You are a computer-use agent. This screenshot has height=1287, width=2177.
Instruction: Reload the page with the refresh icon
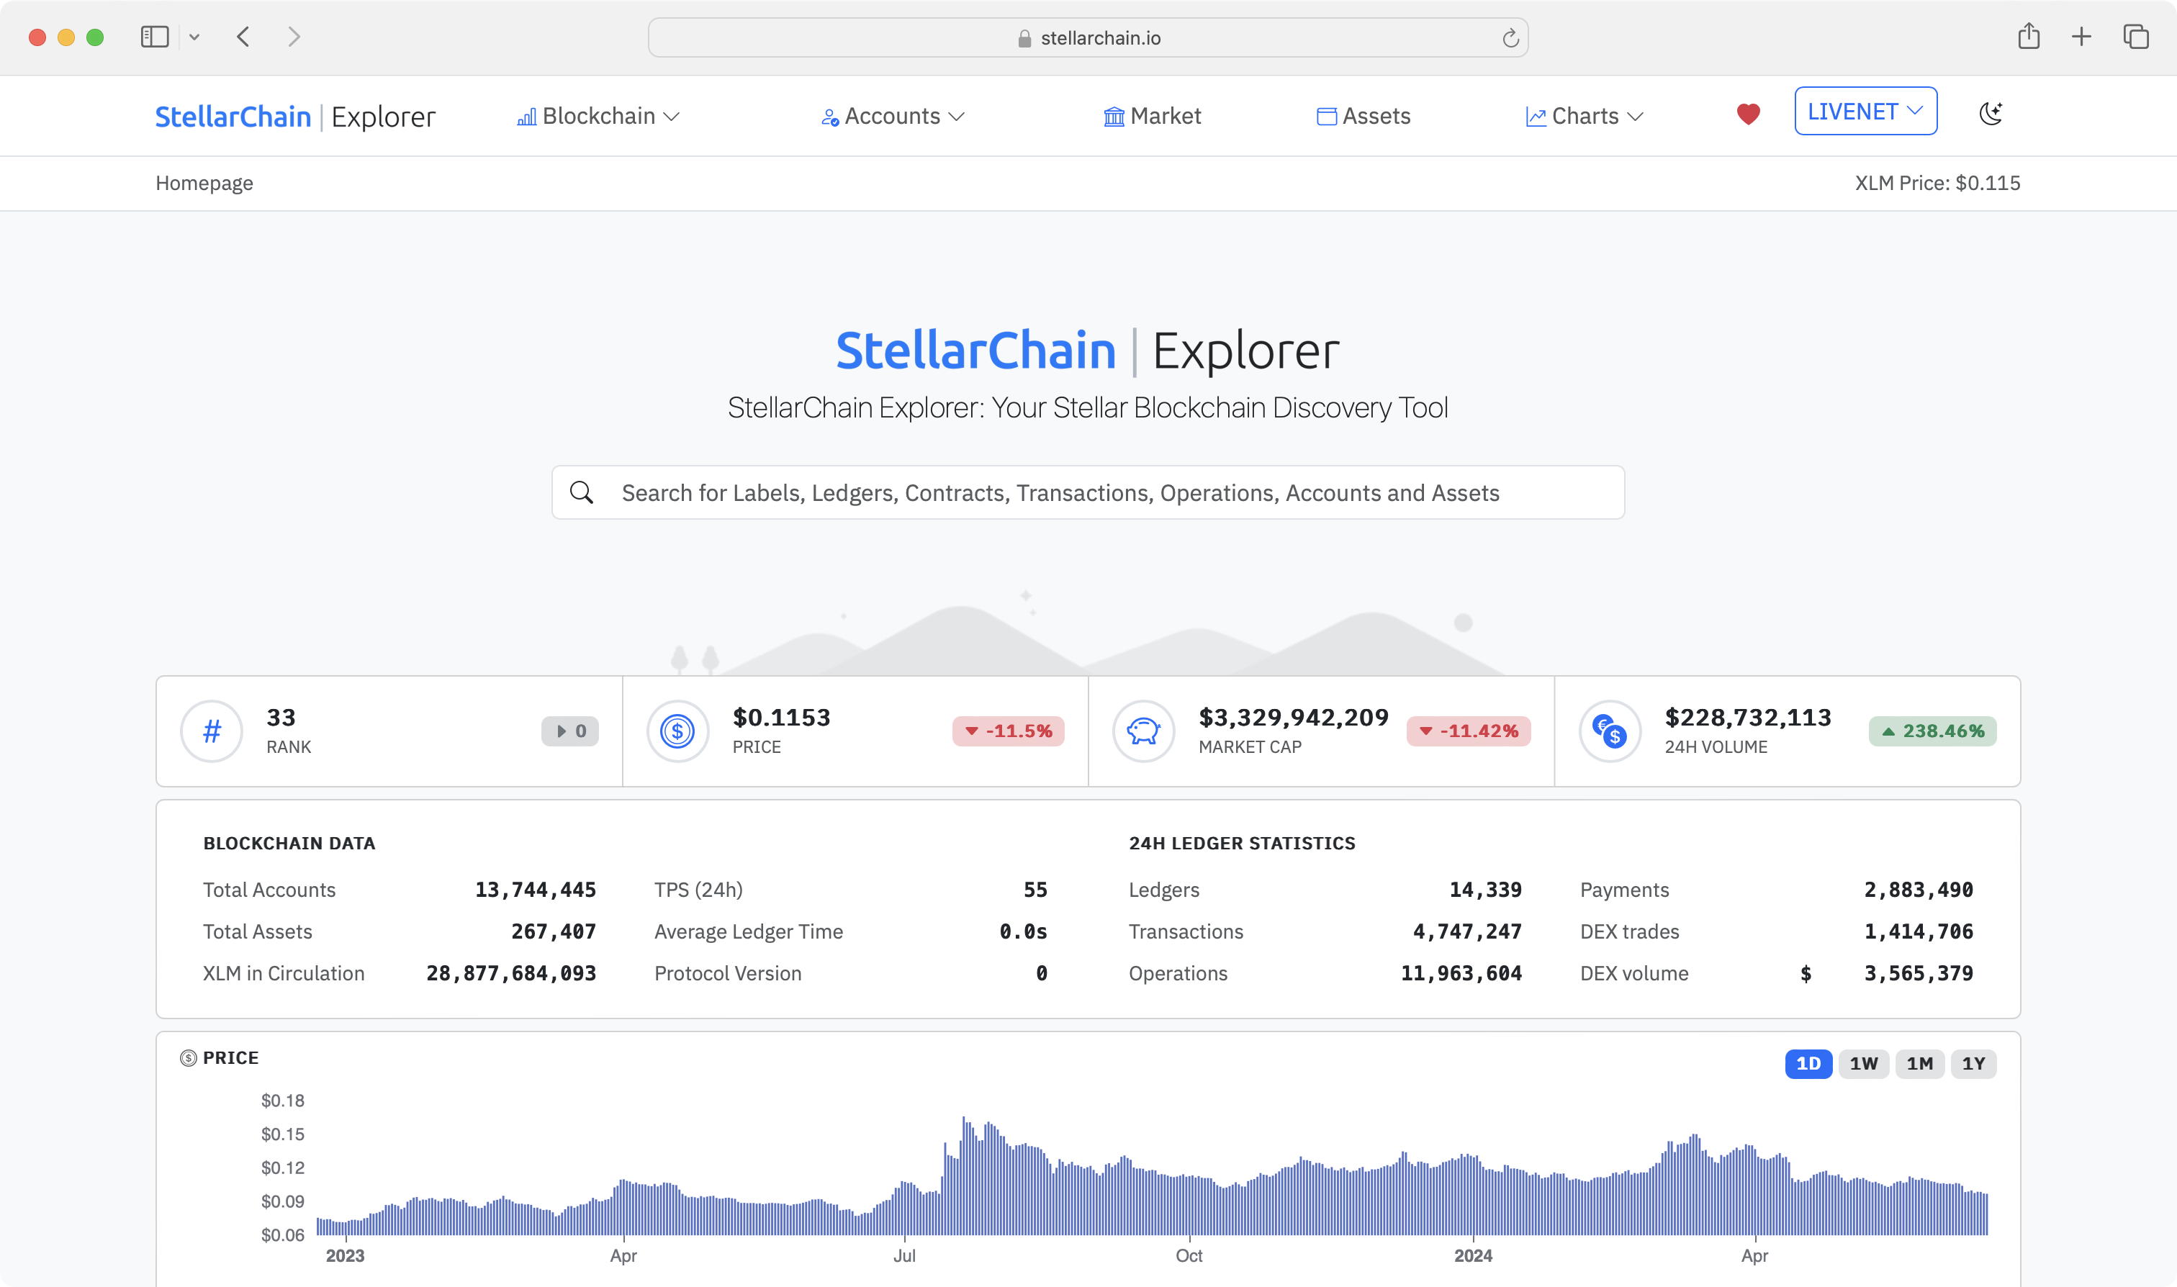coord(1510,38)
